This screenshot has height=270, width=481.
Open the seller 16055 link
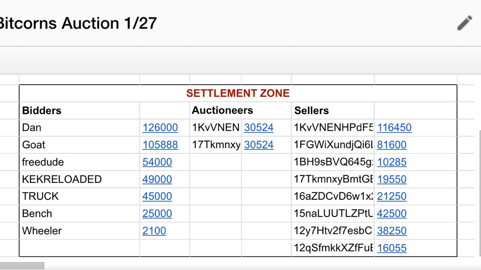pyautogui.click(x=392, y=248)
